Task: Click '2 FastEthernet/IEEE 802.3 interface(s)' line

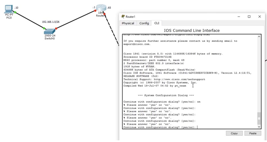Action: pyautogui.click(x=154, y=63)
